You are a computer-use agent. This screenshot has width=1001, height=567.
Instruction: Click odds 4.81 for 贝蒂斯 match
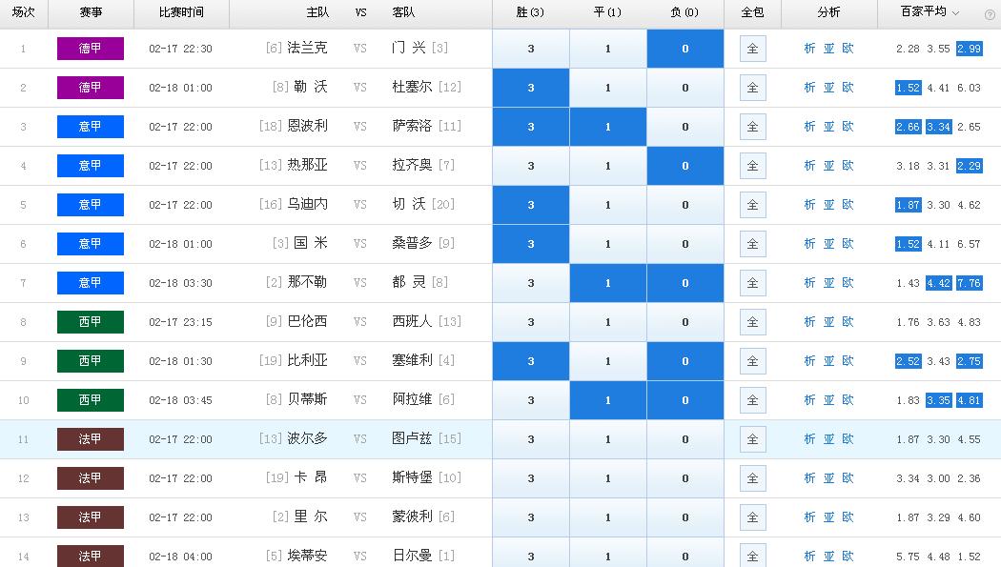(970, 400)
